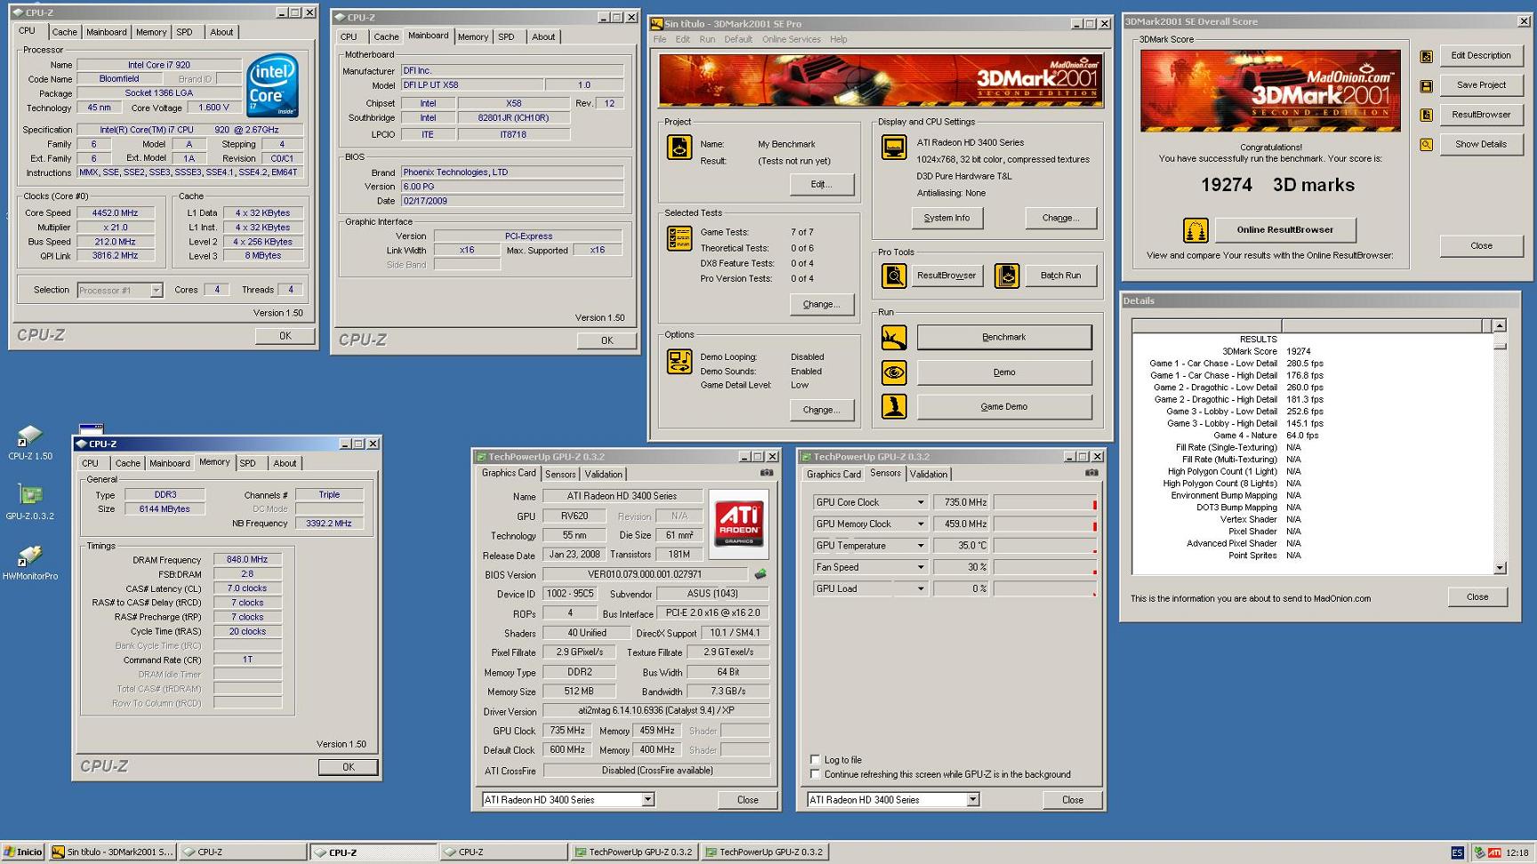Click the Game 4 - Nature result row
Screen dimensions: 1537x864
(x=1266, y=436)
